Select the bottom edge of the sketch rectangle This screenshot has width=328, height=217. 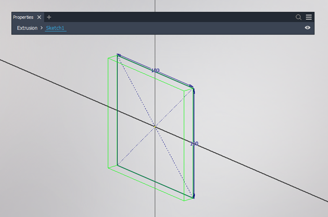tap(155, 182)
